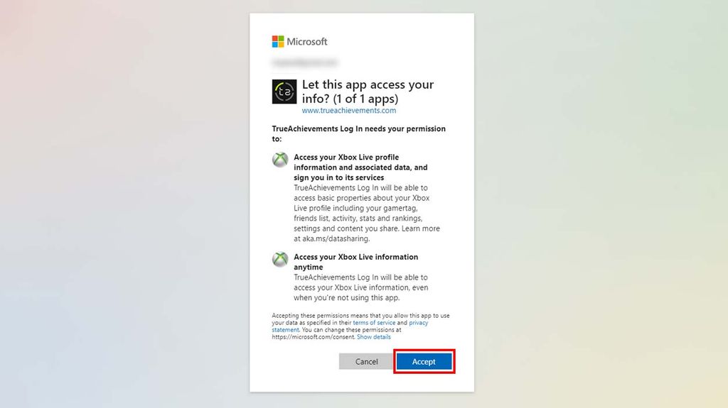This screenshot has height=408, width=728.
Task: Click the 'Let this app access your info?' heading
Action: pos(368,92)
